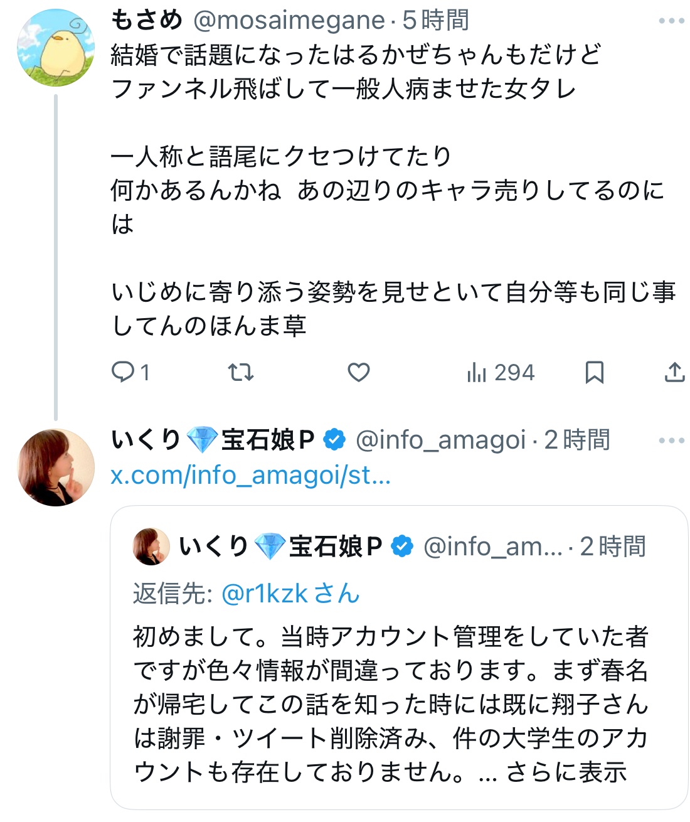Bookmark もさめ's tweet
The image size is (690, 822).
pyautogui.click(x=593, y=373)
